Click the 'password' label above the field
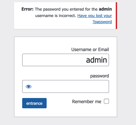The height and width of the screenshot is (125, 136). [x=100, y=76]
